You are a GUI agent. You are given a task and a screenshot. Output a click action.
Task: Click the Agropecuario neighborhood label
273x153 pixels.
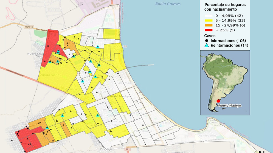point(50,75)
